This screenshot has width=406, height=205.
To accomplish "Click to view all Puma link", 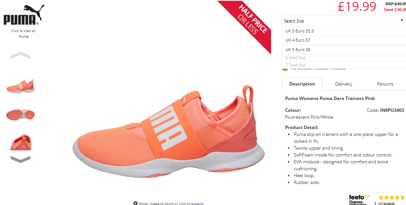I will coord(24,34).
